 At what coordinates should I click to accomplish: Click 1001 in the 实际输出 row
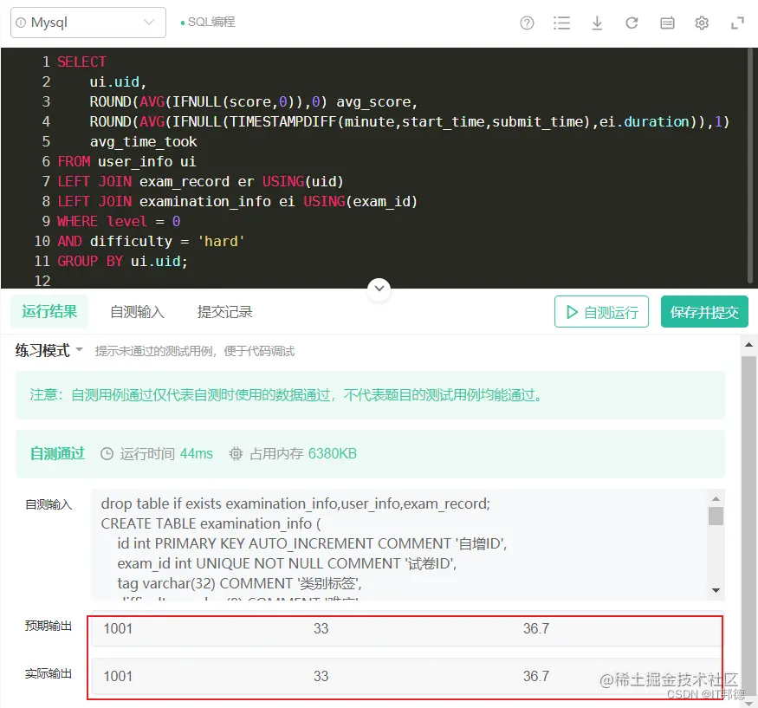pyautogui.click(x=118, y=676)
